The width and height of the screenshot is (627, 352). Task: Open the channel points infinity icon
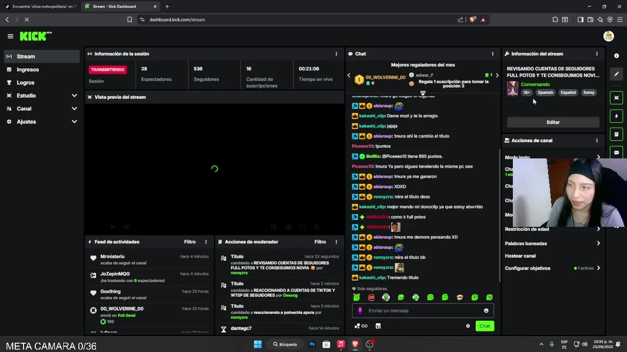coord(361,326)
